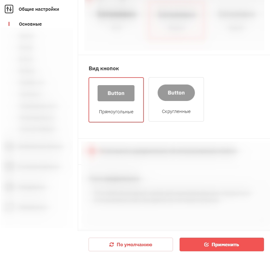The image size is (270, 257).
Task: Click the Прямоугольные label text
Action: point(116,112)
